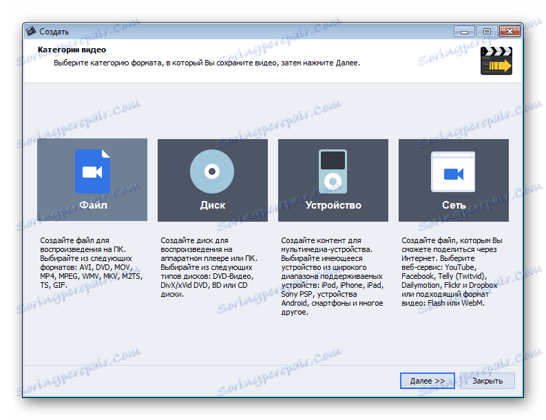Select the web video window icon
The height and width of the screenshot is (420, 546).
click(453, 171)
